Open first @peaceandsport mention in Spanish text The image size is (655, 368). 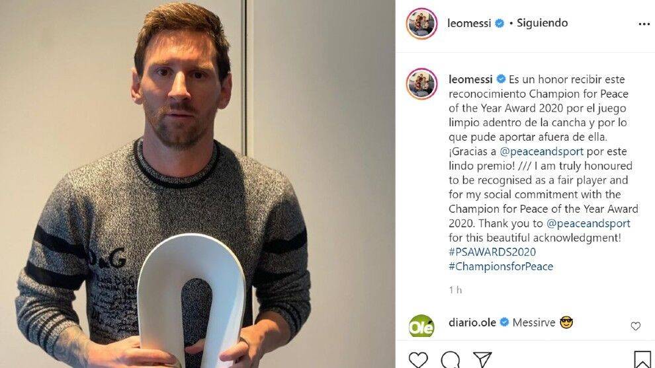point(541,151)
